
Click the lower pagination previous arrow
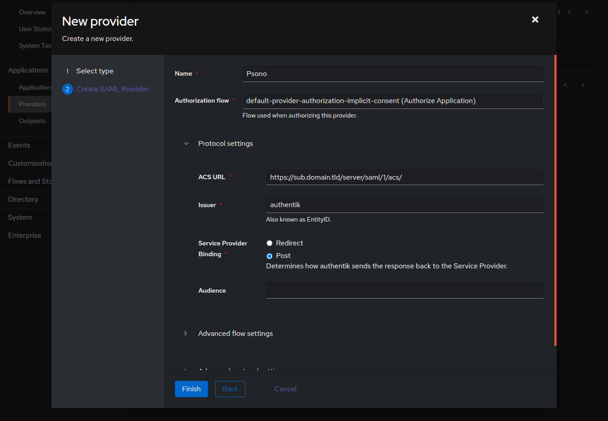coord(566,85)
